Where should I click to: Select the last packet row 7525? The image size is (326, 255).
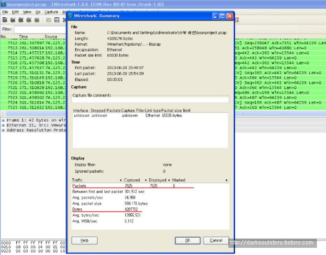click(x=33, y=107)
